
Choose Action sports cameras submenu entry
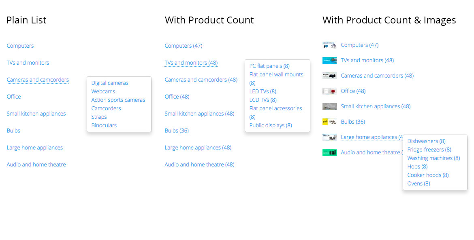tap(118, 100)
